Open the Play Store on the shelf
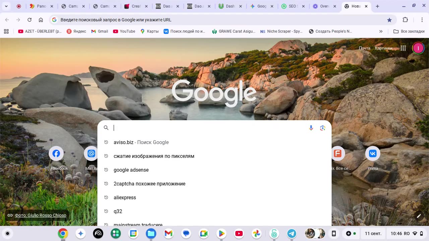The height and width of the screenshot is (241, 429). tap(221, 234)
